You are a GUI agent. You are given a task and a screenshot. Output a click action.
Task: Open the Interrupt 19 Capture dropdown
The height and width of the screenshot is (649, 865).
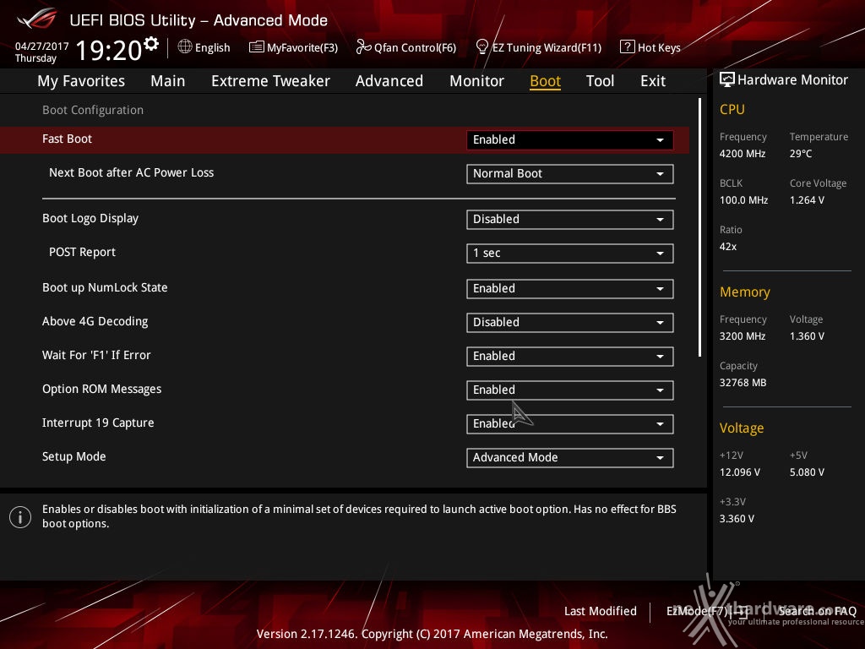[x=570, y=424]
